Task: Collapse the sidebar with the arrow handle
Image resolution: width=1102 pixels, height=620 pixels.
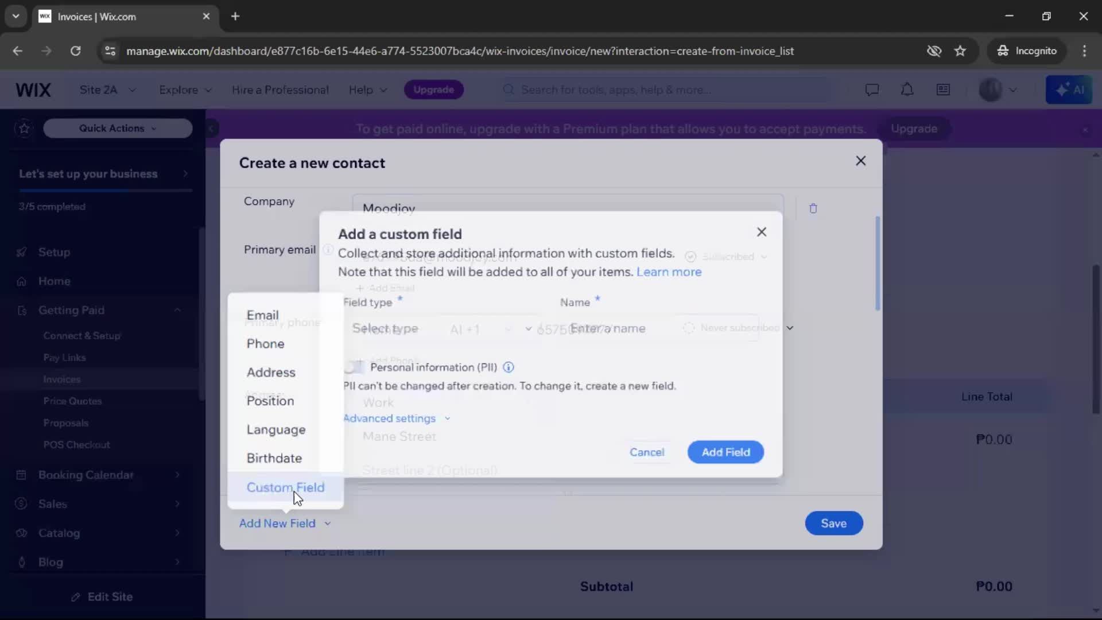Action: click(211, 128)
